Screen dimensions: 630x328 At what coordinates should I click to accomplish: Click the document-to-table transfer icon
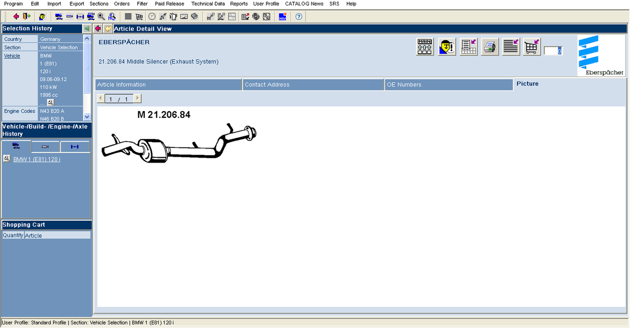click(469, 47)
